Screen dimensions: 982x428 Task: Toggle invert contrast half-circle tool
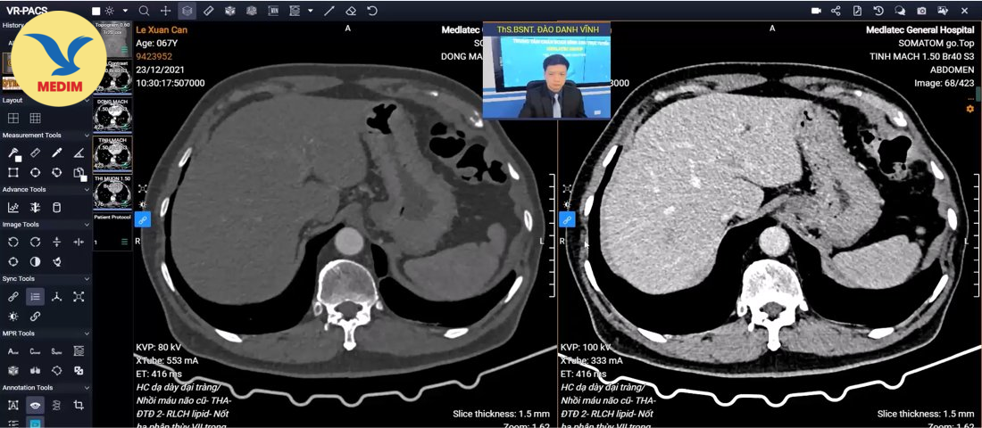[35, 261]
